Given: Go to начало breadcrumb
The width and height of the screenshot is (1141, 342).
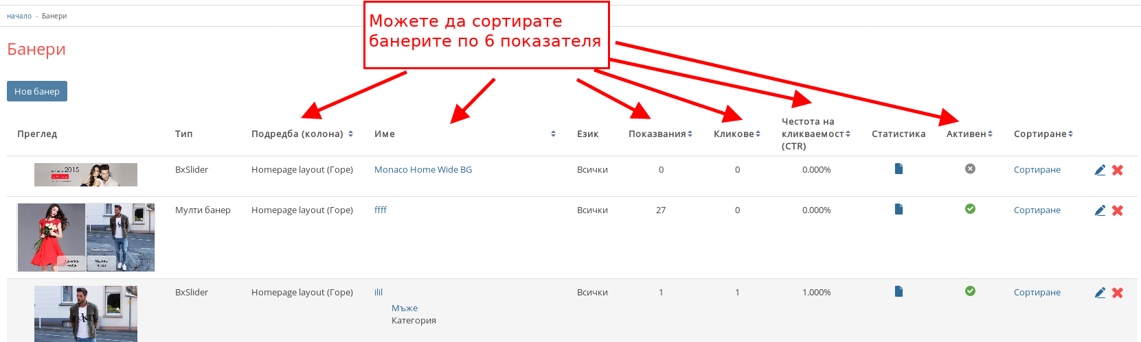Looking at the screenshot, I should point(19,16).
